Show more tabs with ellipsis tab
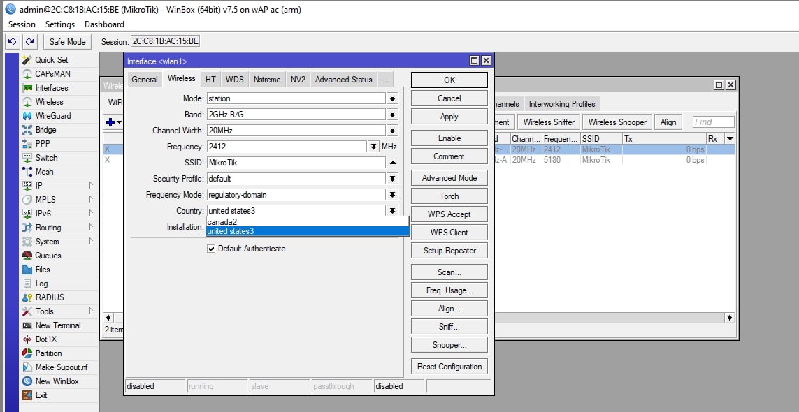This screenshot has width=799, height=412. (x=385, y=80)
